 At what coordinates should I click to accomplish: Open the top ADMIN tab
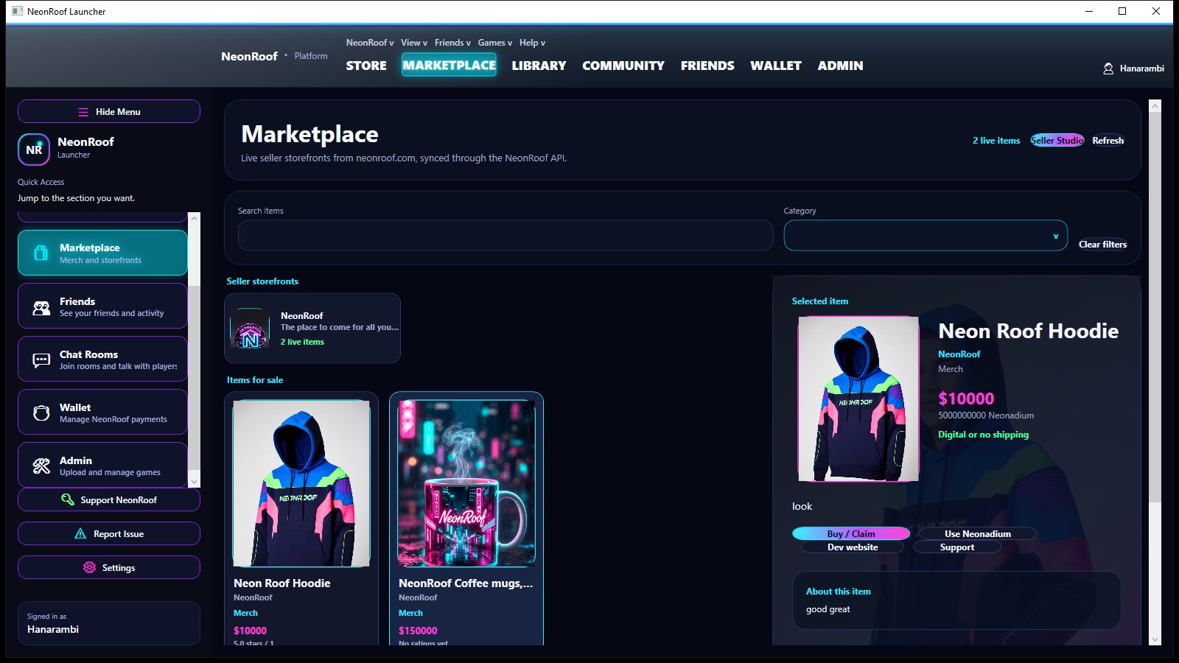tap(840, 66)
